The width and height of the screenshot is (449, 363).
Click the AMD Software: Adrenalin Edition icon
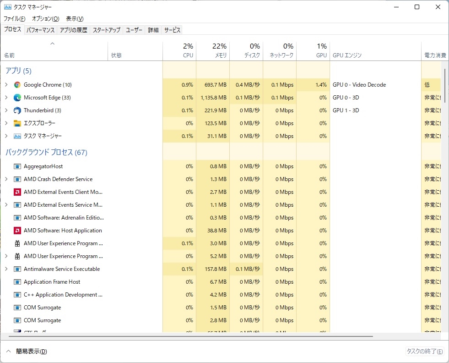[17, 218]
